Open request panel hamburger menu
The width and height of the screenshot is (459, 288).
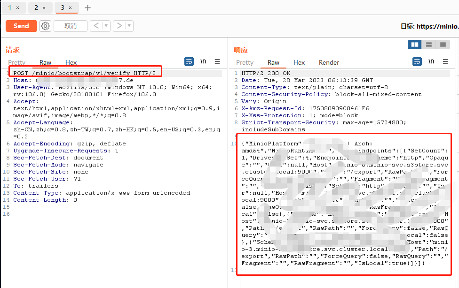point(217,61)
